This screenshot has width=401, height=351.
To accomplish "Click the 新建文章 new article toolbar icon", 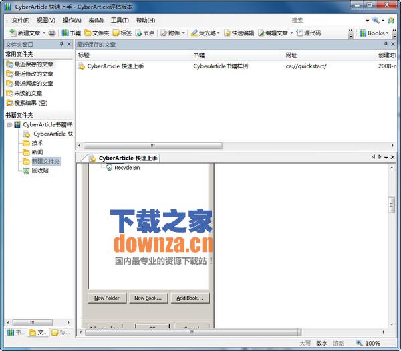I will [x=13, y=33].
